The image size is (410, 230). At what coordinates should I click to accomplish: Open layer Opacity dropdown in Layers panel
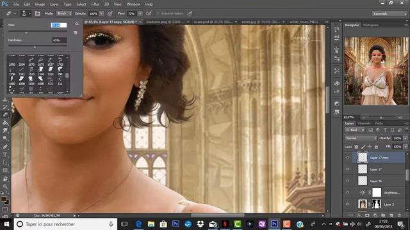pos(406,138)
